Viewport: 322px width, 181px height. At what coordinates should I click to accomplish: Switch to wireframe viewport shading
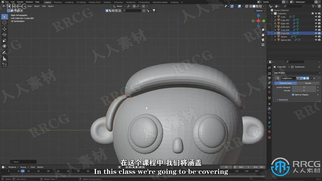pos(251,6)
